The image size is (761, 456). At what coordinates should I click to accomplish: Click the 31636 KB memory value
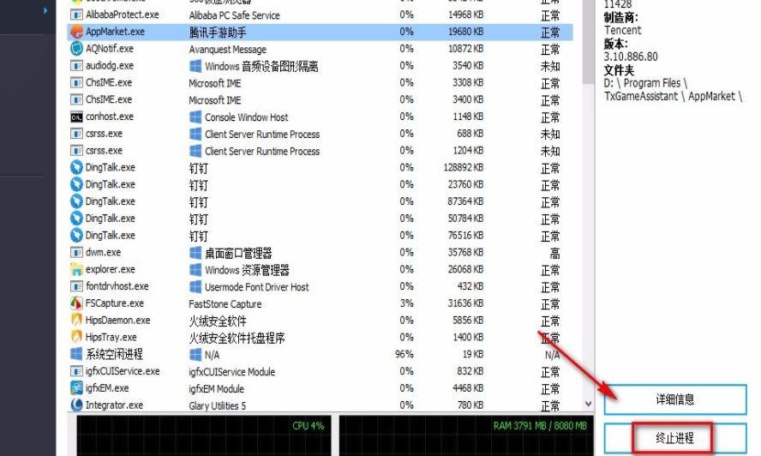(x=465, y=303)
